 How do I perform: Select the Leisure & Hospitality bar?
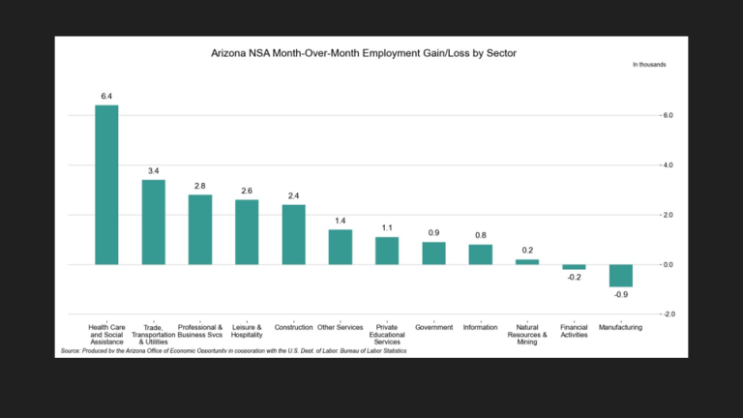tap(247, 232)
